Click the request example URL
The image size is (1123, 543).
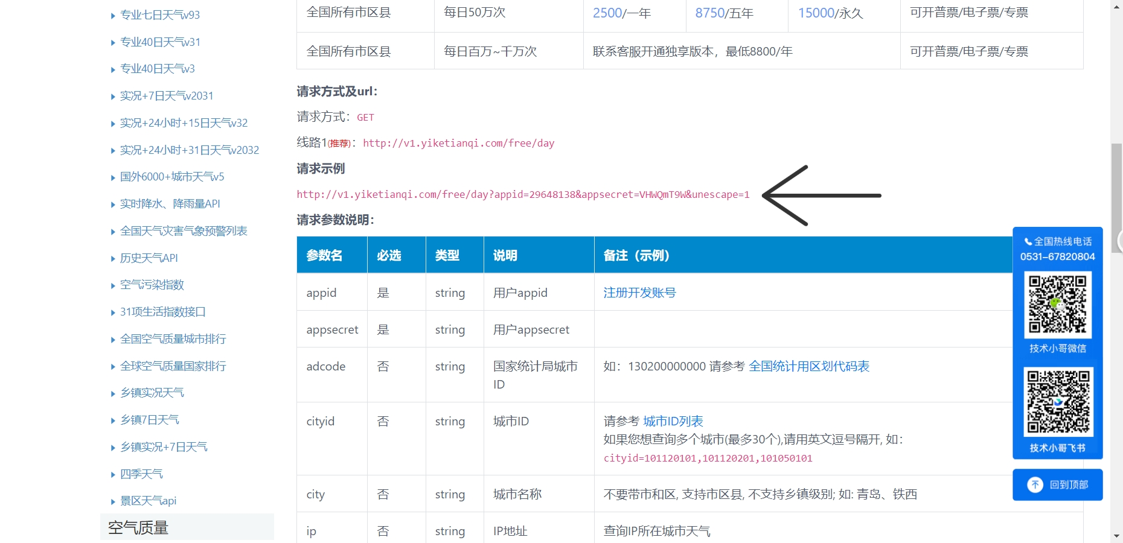pyautogui.click(x=523, y=194)
